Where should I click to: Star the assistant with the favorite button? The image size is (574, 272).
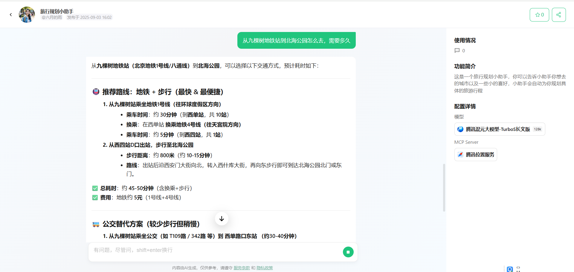click(539, 15)
